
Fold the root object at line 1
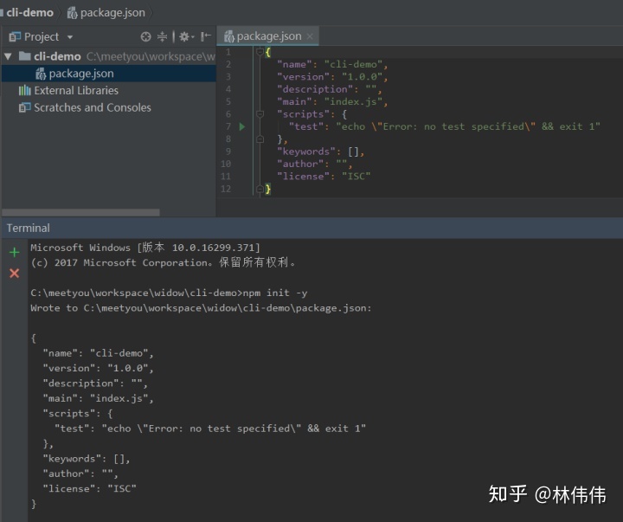[260, 52]
